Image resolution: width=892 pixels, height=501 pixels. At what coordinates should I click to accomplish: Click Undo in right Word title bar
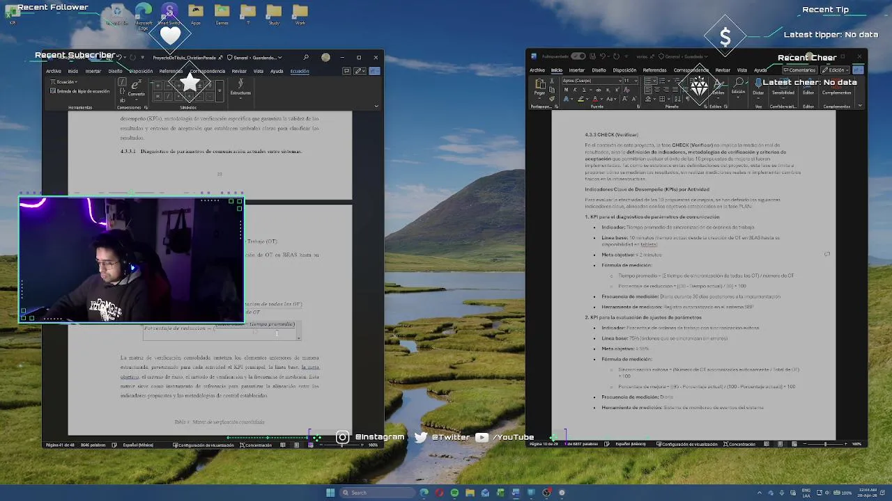pos(603,56)
